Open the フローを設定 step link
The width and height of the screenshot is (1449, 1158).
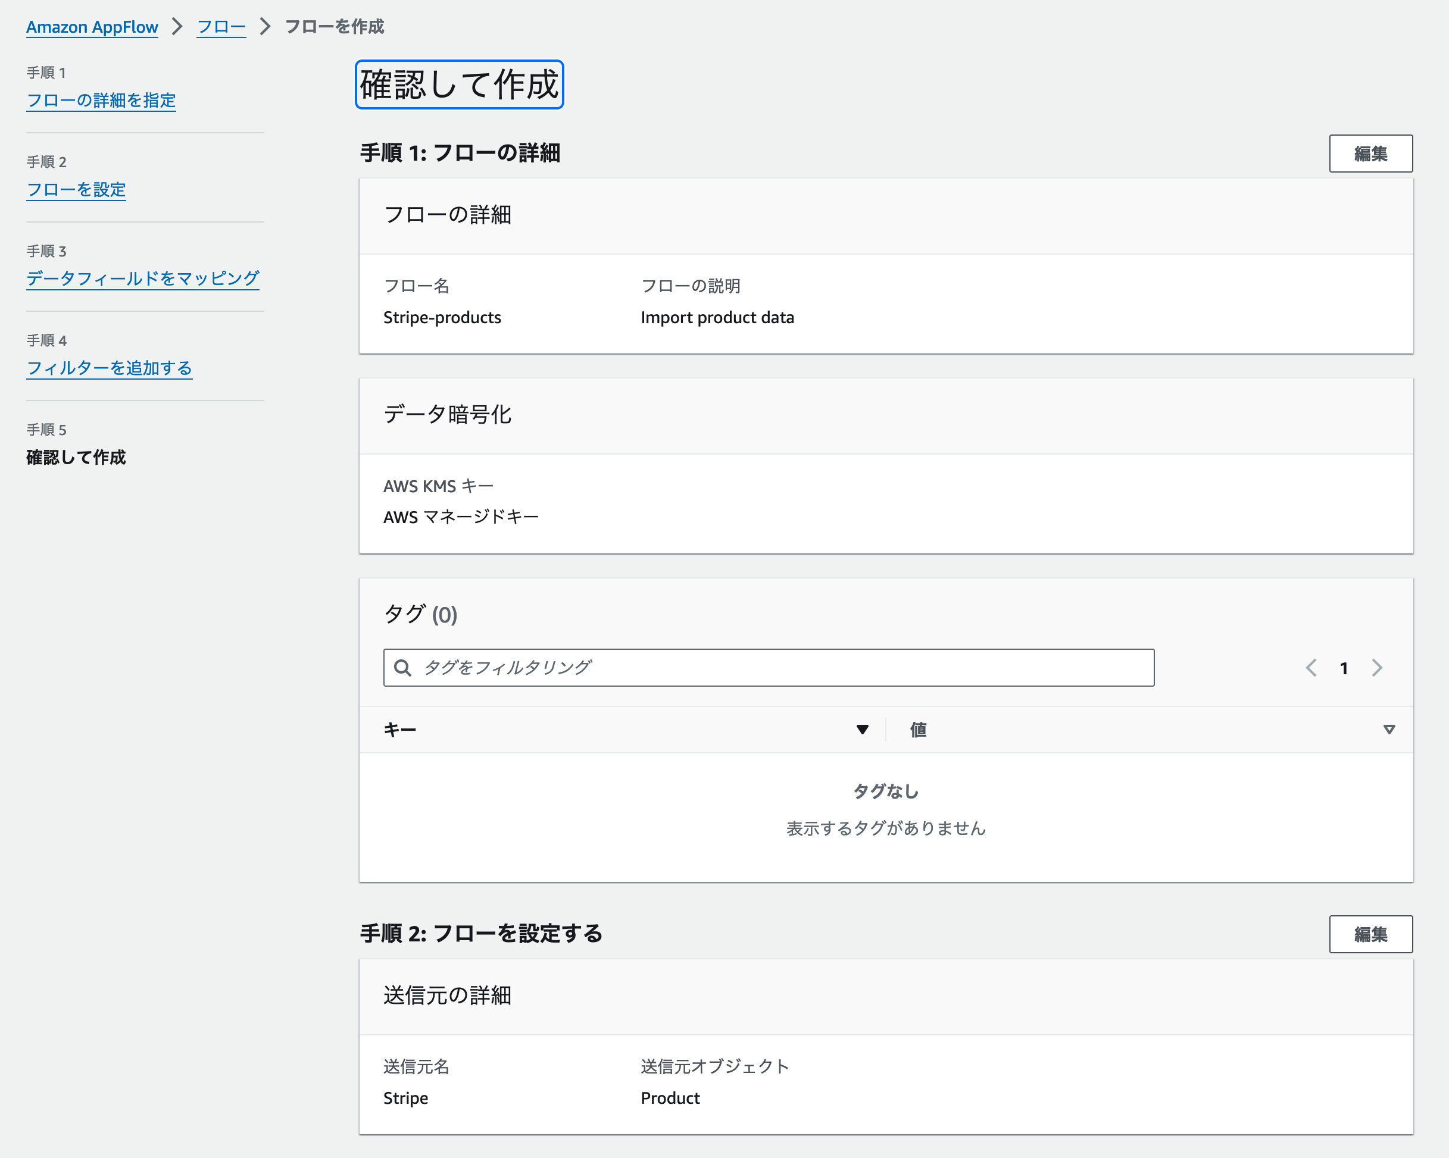(x=76, y=190)
